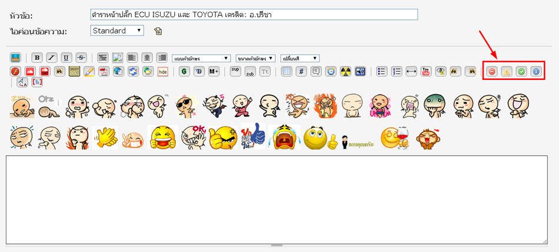Click the message icon preview beside Standard
Viewport: 559px width, 252px height.
tap(158, 31)
